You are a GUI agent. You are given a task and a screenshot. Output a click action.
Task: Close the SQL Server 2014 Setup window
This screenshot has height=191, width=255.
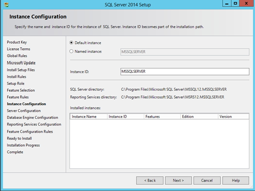pos(246,3)
